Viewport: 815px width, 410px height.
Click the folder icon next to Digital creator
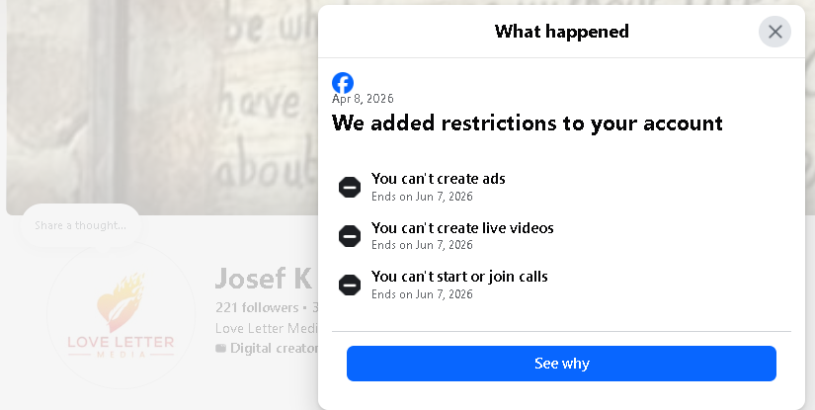pos(220,349)
